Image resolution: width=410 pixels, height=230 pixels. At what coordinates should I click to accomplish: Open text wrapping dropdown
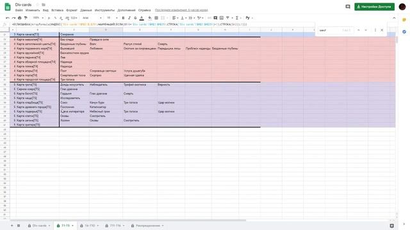click(192, 18)
